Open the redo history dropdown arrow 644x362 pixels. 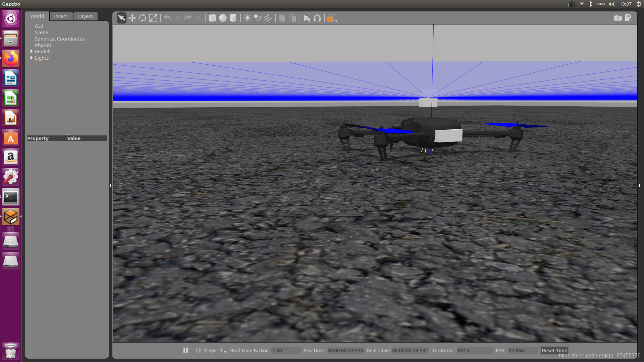click(198, 18)
